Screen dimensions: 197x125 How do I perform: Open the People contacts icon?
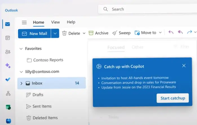click(8, 52)
